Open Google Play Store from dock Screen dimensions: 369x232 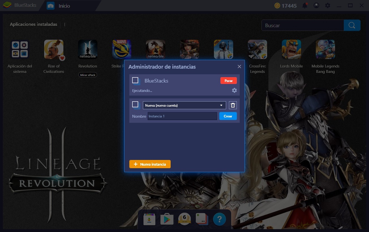(167, 219)
